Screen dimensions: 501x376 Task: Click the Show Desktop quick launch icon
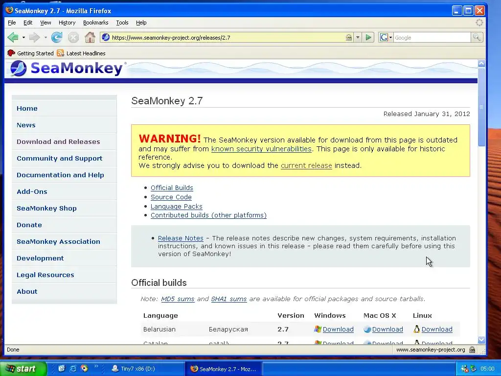pyautogui.click(x=62, y=369)
